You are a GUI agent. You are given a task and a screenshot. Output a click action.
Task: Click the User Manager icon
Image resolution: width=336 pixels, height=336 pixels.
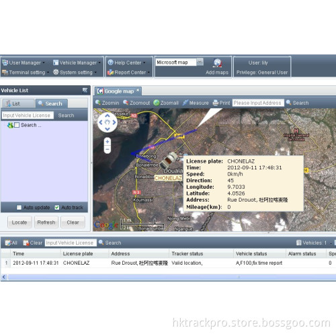pyautogui.click(x=5, y=62)
